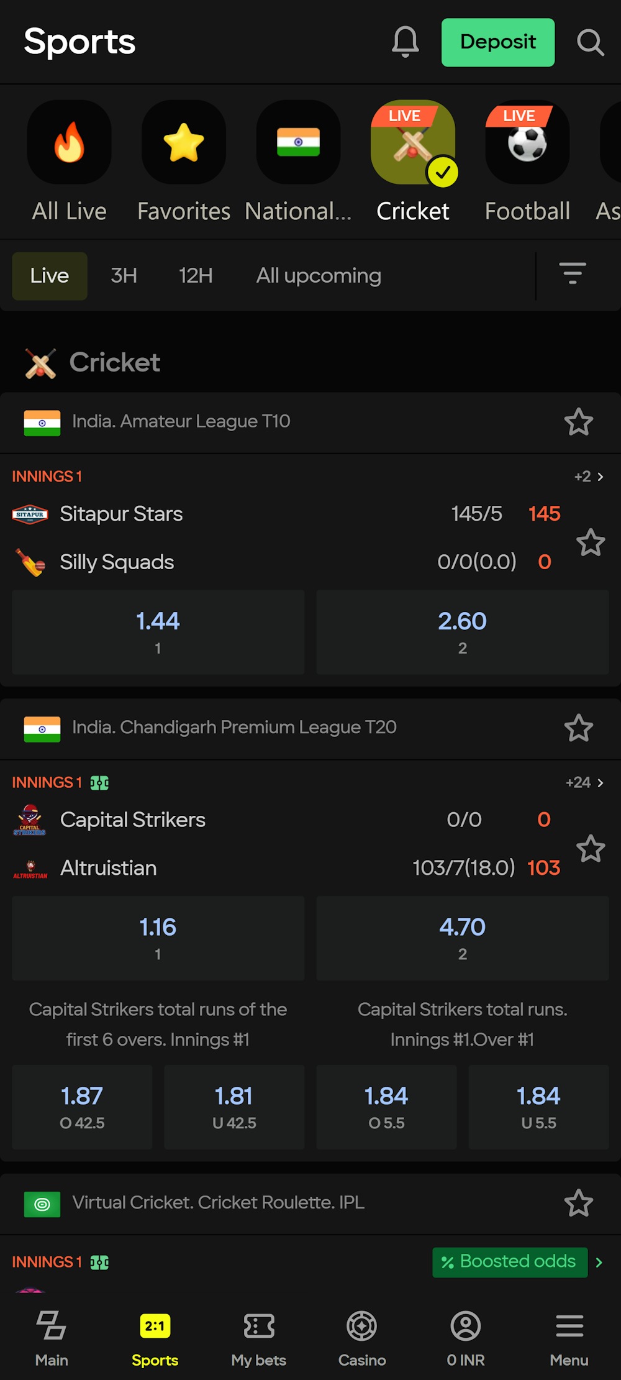Go to the Casino section
This screenshot has width=621, height=1380.
click(362, 1326)
